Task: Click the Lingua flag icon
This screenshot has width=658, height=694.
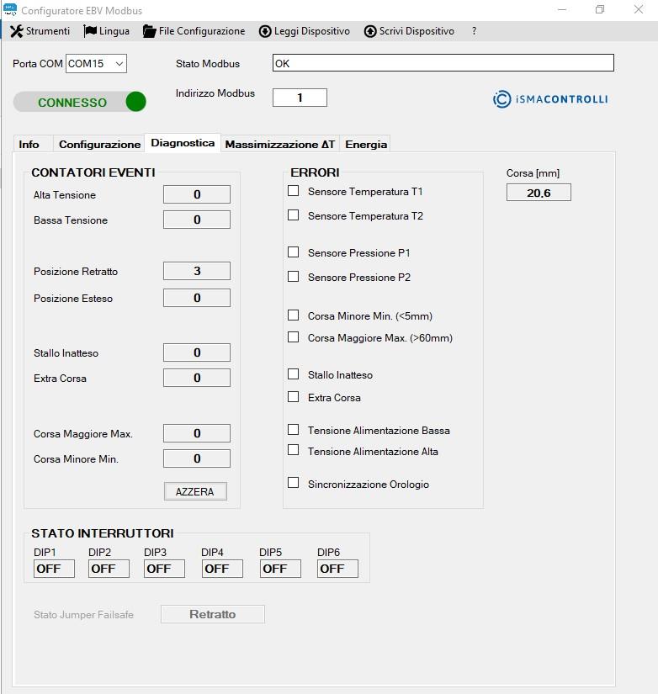Action: 90,31
